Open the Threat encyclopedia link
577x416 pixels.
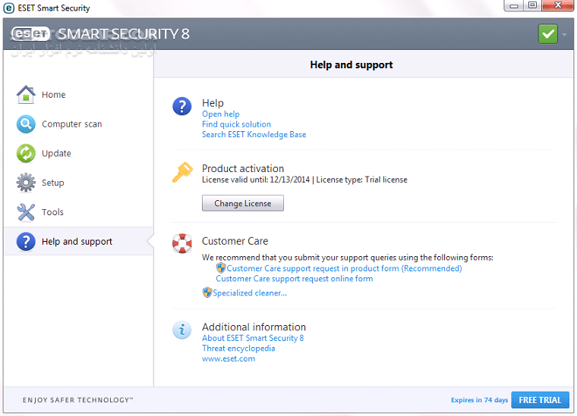pos(238,348)
